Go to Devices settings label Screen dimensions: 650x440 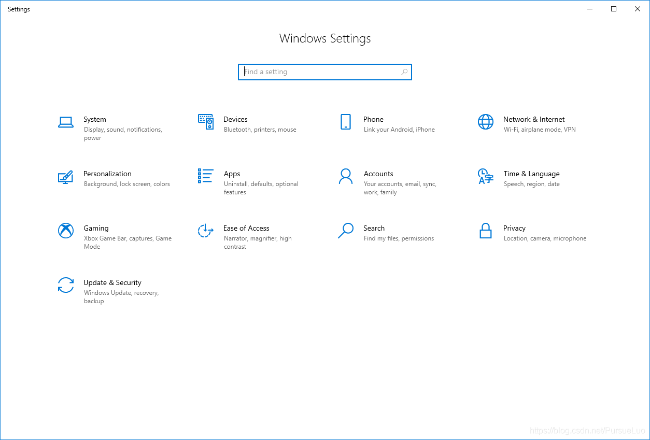click(x=235, y=119)
